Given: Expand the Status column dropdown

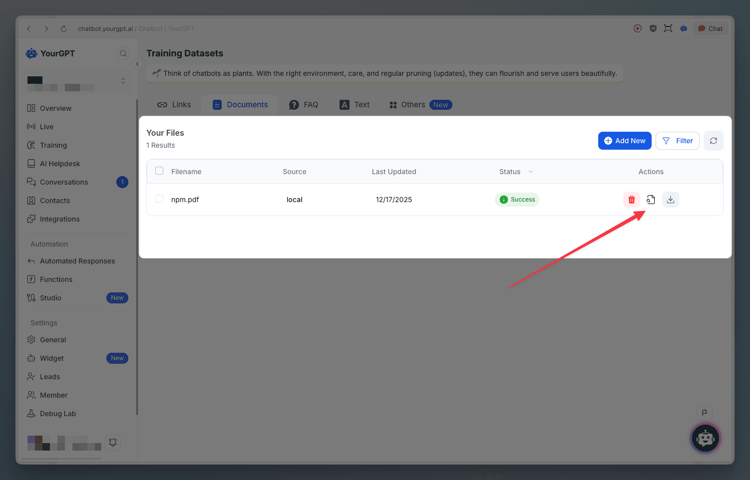Looking at the screenshot, I should pos(531,172).
